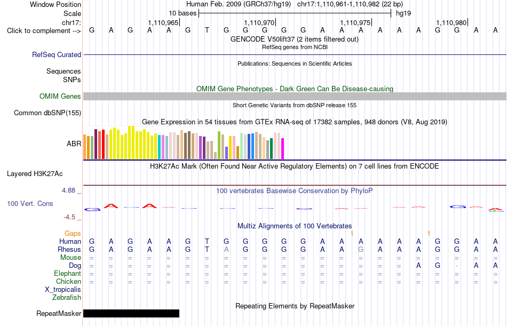
Task: Click the 'Gene Expression in 54 tissues from GTEx' title
Action: pos(295,122)
